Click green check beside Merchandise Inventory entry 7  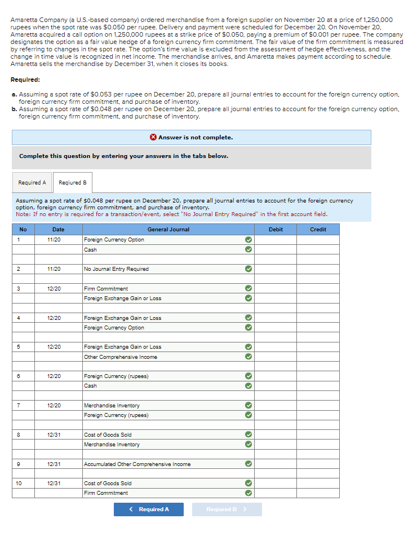pos(249,405)
